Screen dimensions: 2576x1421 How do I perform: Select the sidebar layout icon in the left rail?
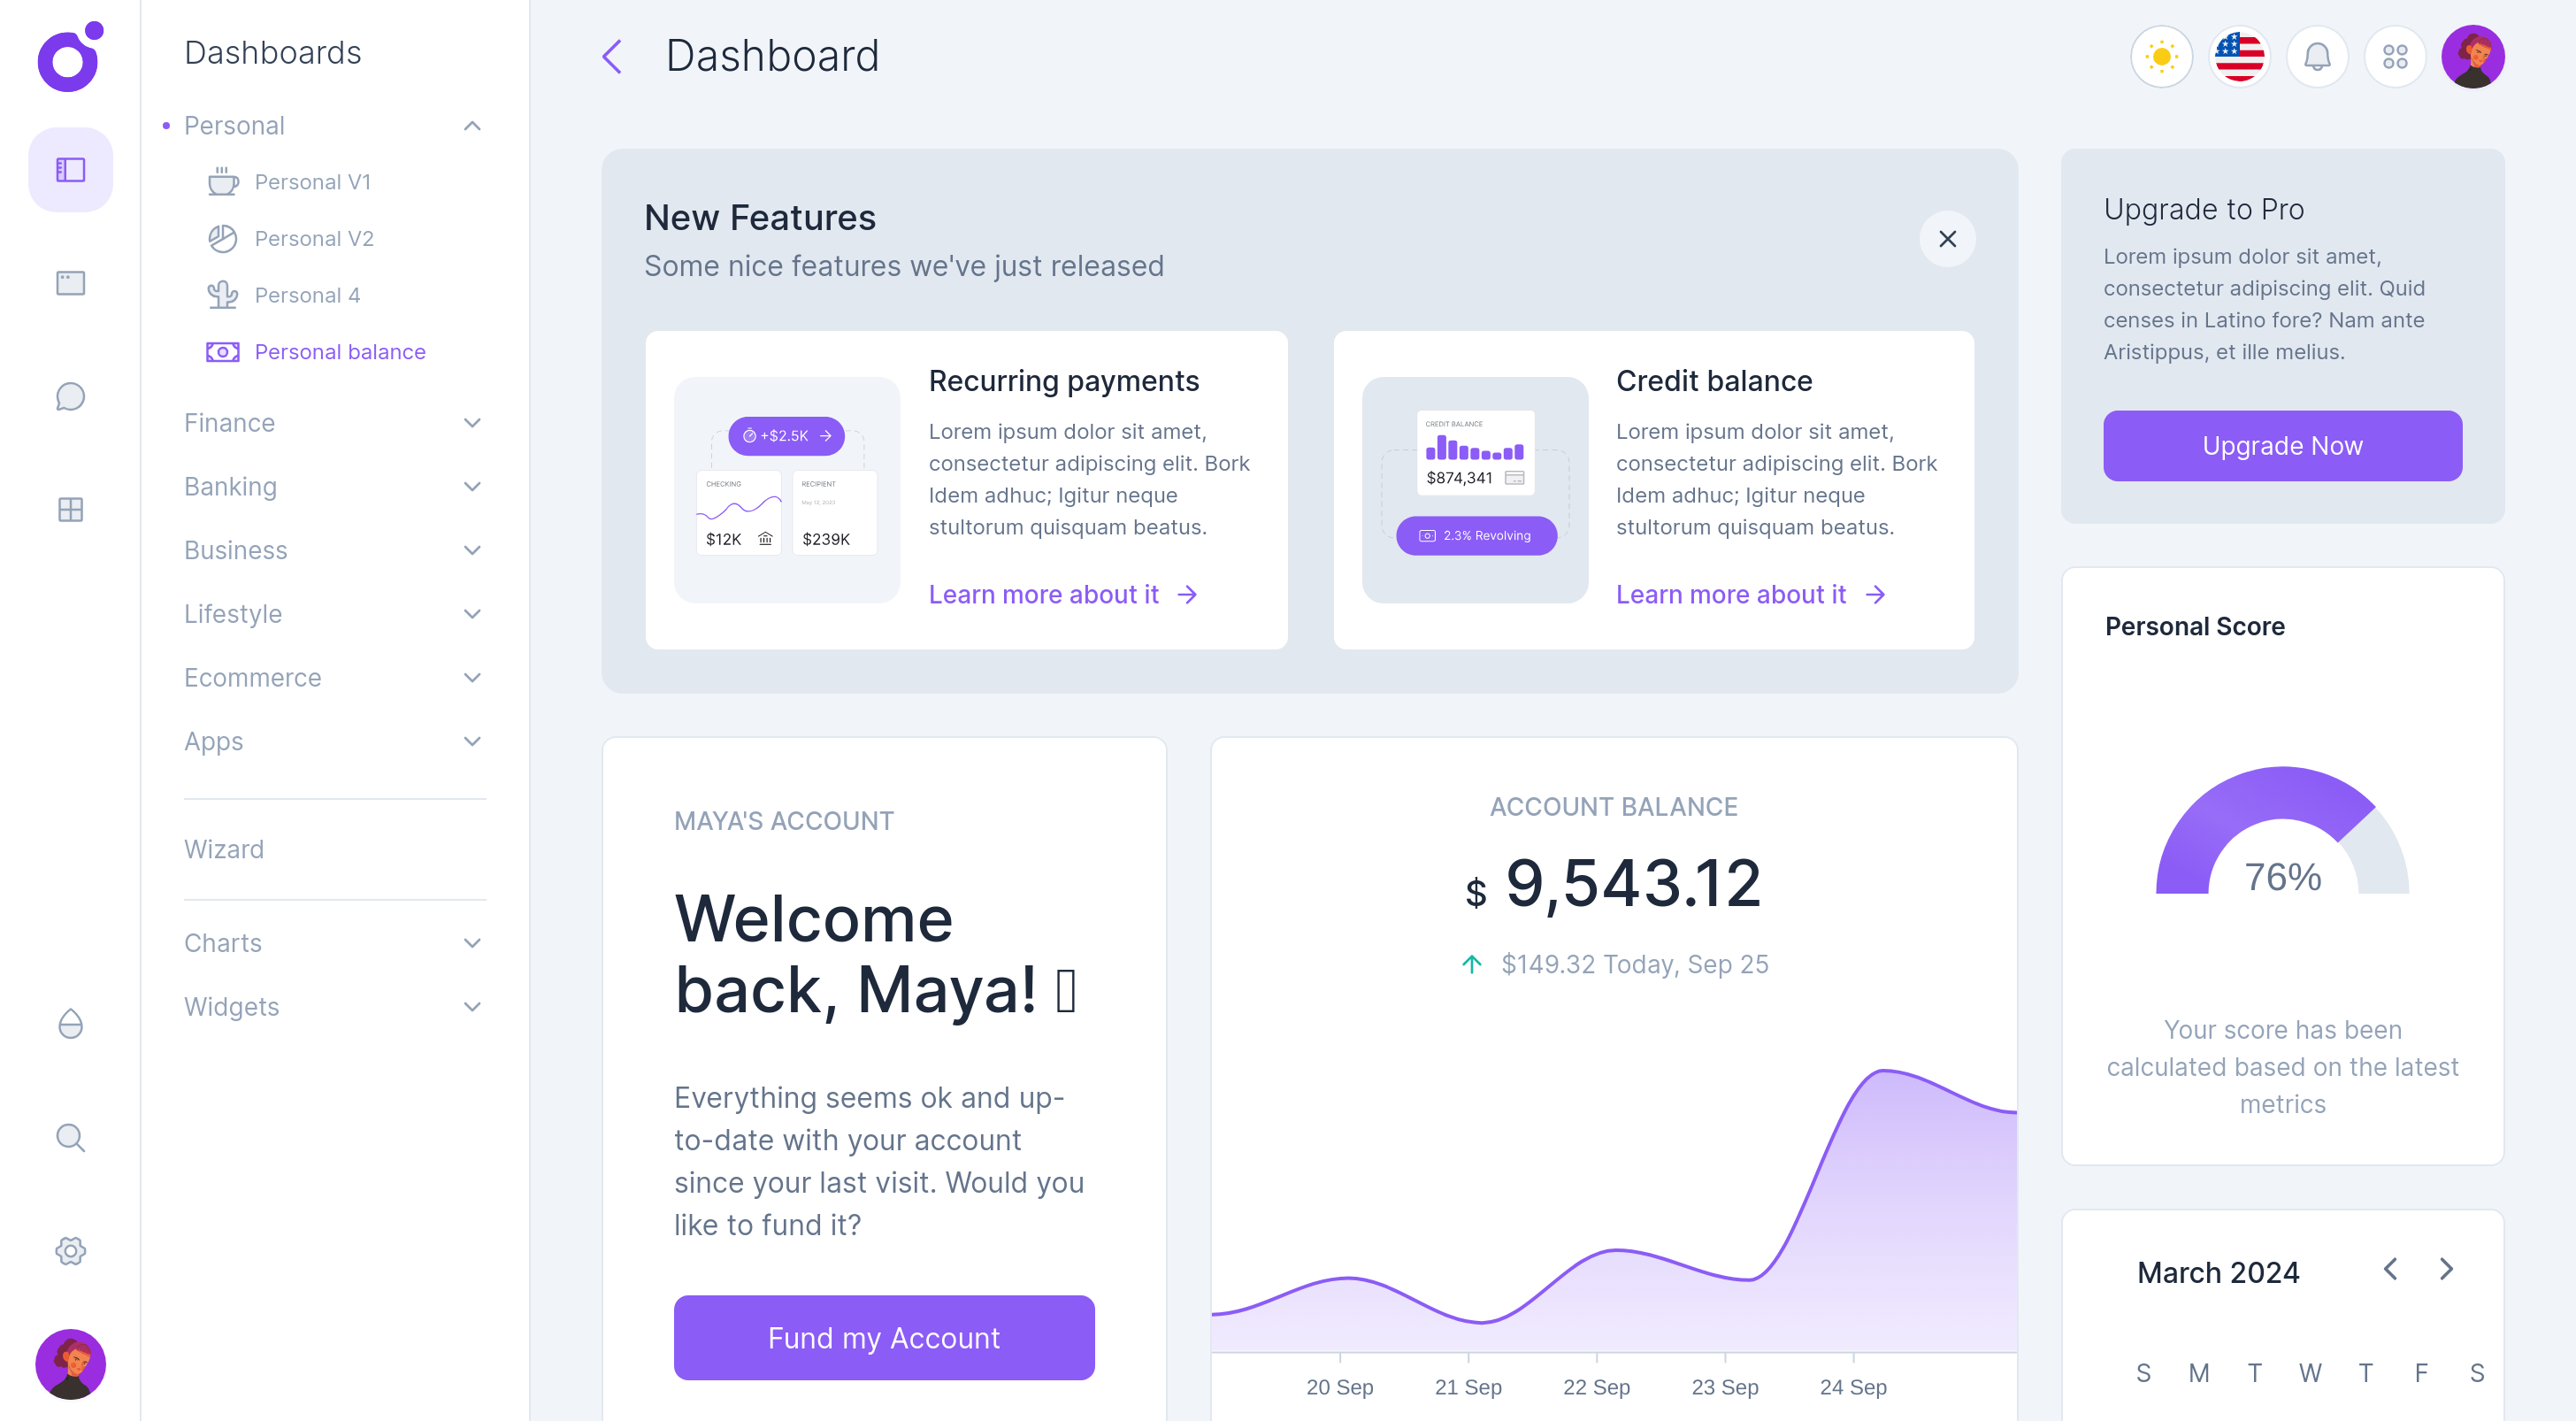69,169
